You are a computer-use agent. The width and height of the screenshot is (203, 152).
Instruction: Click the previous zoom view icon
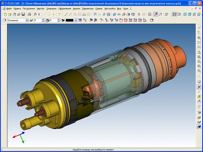[x=199, y=66]
